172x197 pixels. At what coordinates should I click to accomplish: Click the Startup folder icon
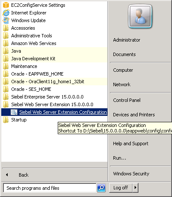pyautogui.click(x=6, y=120)
